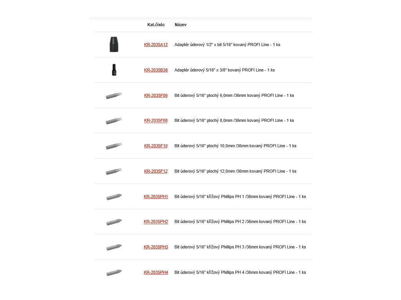401x300 pixels.
Task: Click the flat 8,0mm bit thumbnail
Action: [x=114, y=121]
